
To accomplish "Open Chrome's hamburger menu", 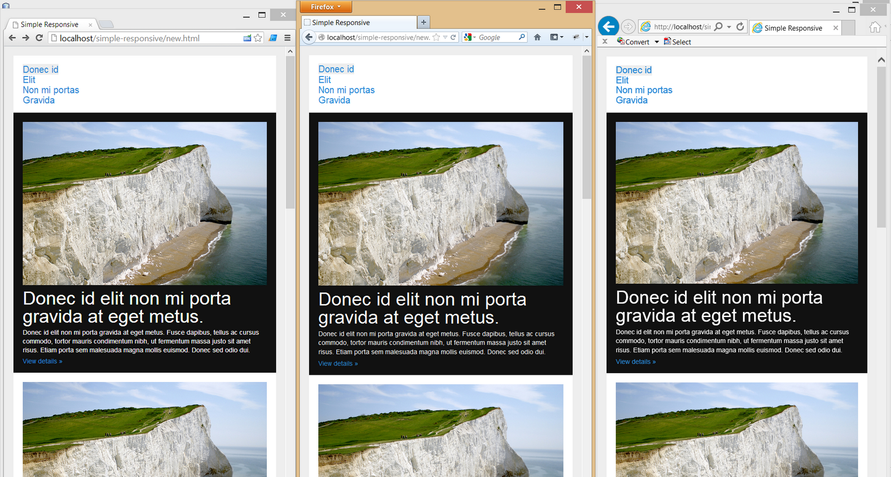I will tap(287, 38).
